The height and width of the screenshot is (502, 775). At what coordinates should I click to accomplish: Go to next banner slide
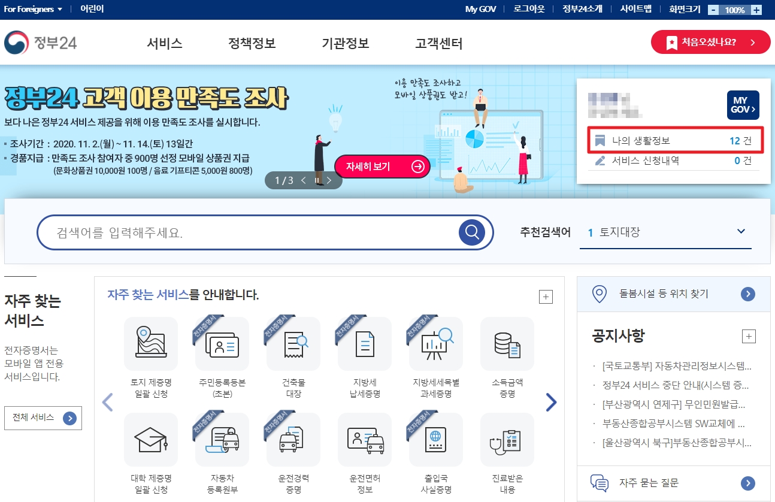pos(329,180)
